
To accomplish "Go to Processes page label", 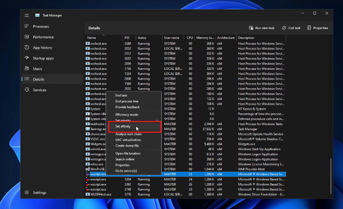I will (41, 26).
